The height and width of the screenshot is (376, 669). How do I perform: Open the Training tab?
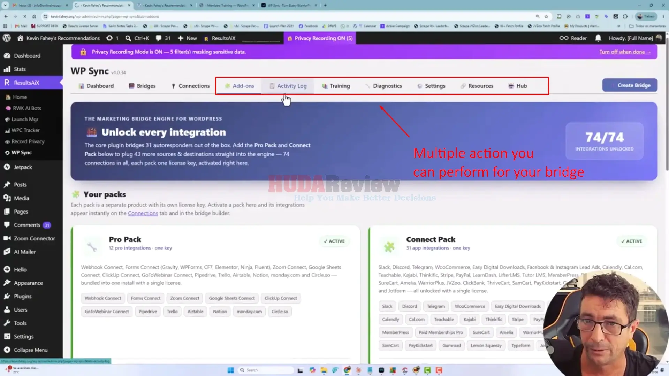(336, 86)
